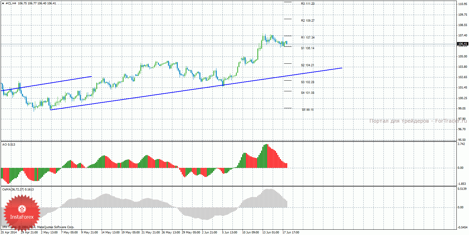Screen dimensions: 469x235
Task: Click the InstaForex logo badge
Action: [22, 212]
